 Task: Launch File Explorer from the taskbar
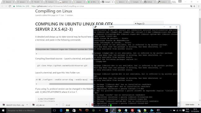click(x=67, y=110)
